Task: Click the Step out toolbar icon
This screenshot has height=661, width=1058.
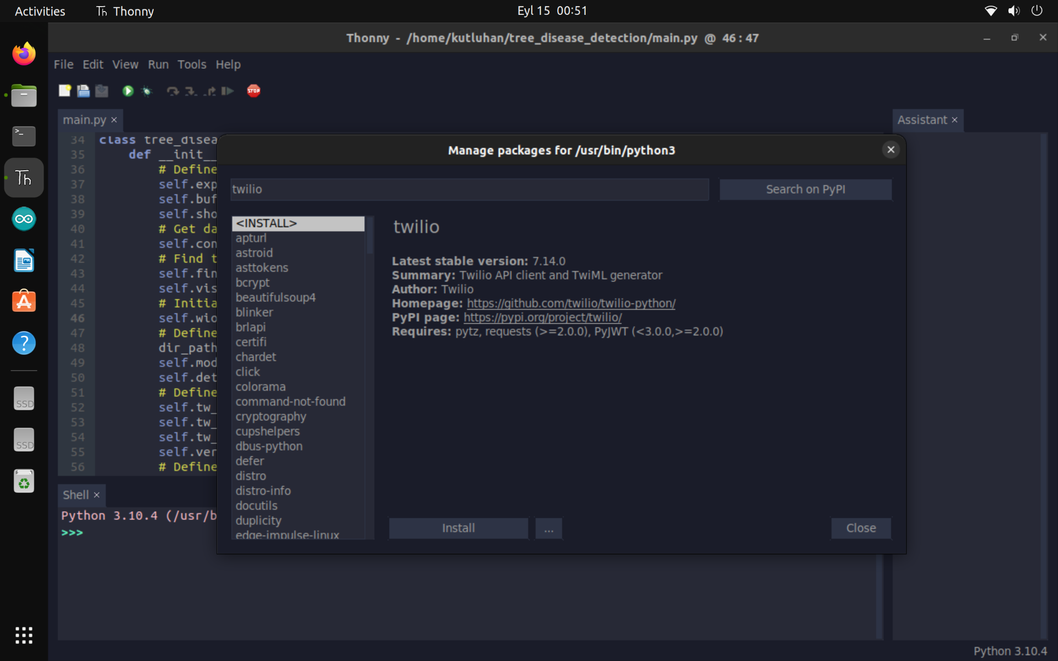Action: coord(209,91)
